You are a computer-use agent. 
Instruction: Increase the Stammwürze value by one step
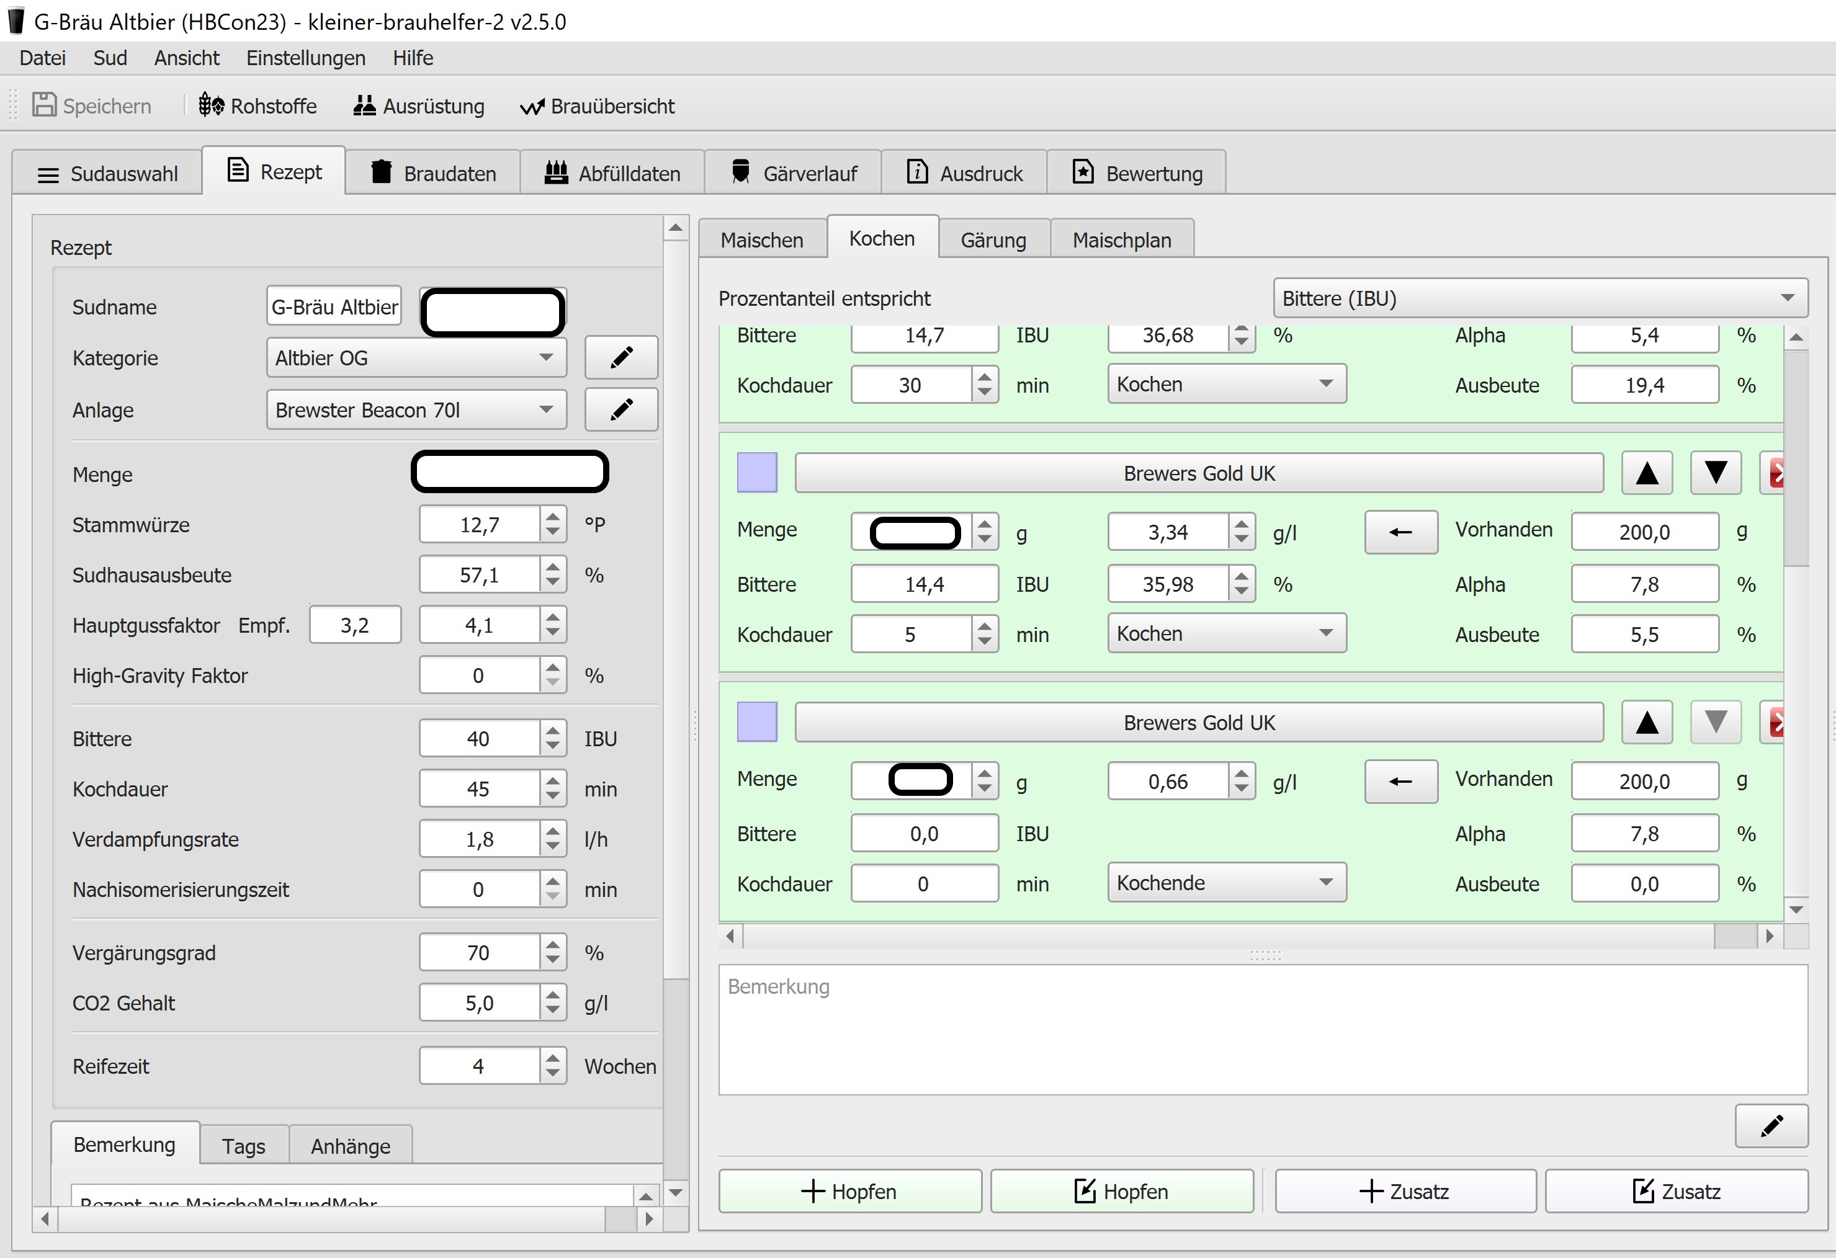(553, 517)
